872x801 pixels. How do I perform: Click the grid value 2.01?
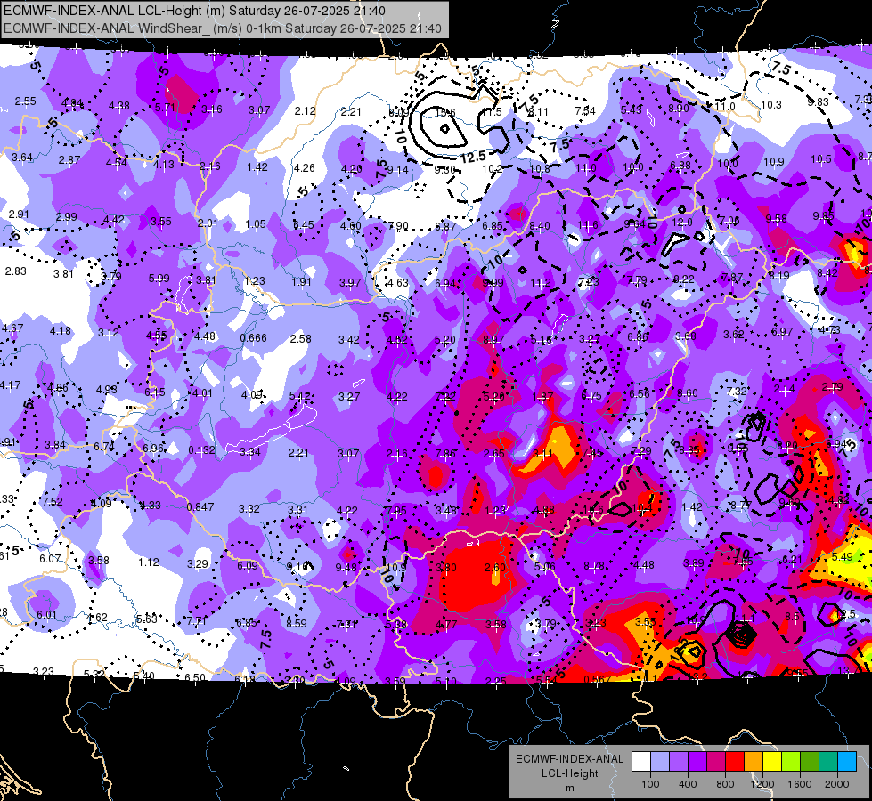(x=208, y=222)
